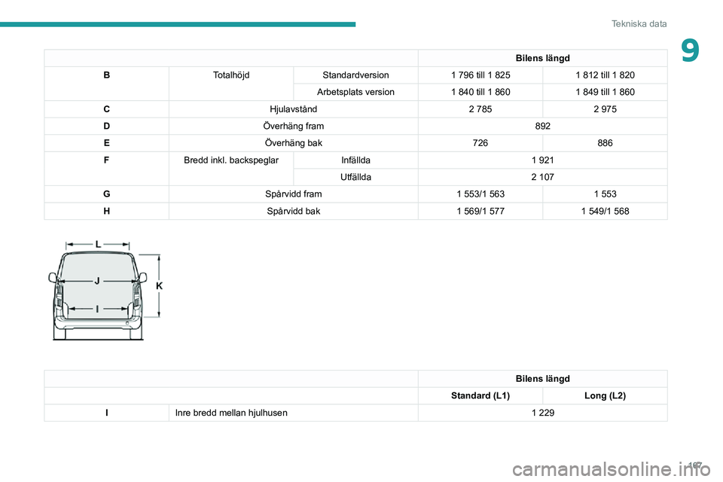Select the "Spårvidd bak" cell
The image size is (723, 482).
(x=293, y=211)
